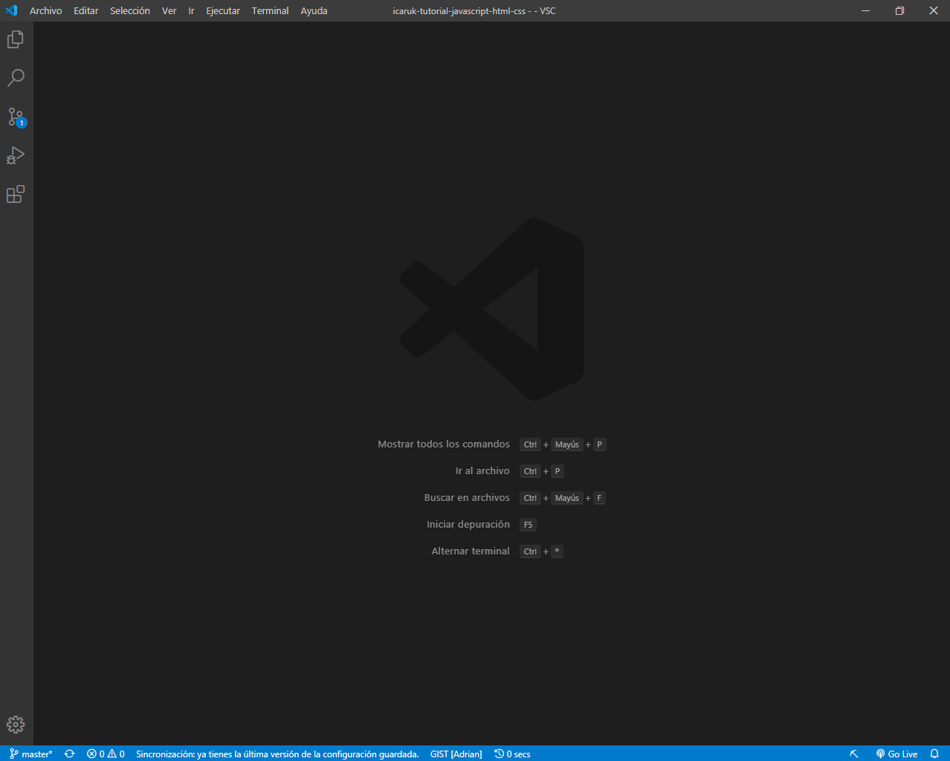Open the Ayuda menu
The image size is (950, 761).
coord(313,10)
